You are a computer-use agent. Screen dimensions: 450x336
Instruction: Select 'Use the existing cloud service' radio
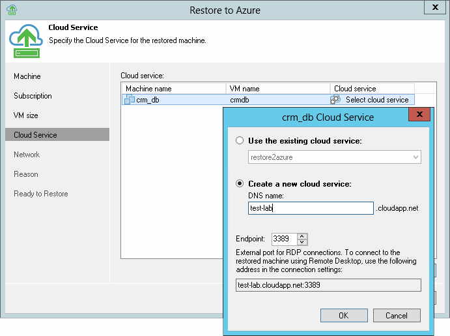[x=240, y=140]
